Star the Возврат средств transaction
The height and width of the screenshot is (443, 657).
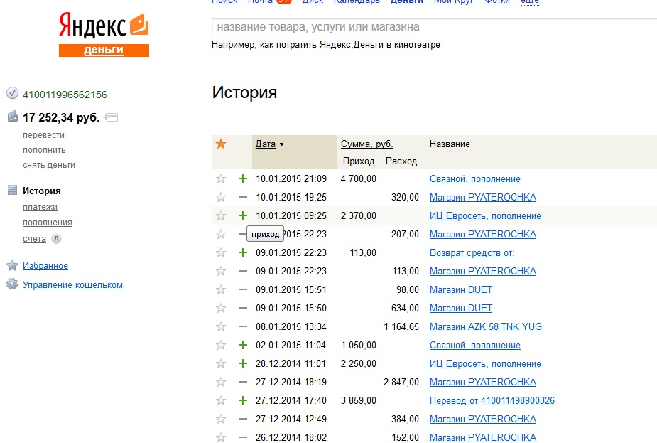click(221, 252)
